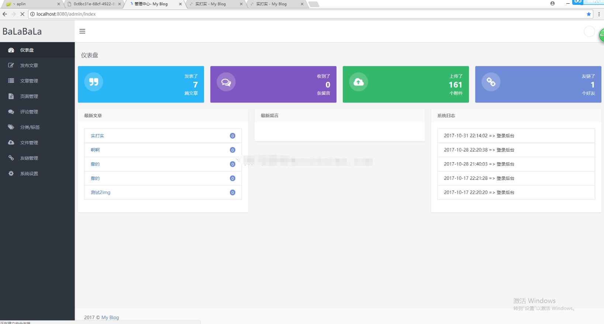Click the 友链了 1 个好友 card

538,84
